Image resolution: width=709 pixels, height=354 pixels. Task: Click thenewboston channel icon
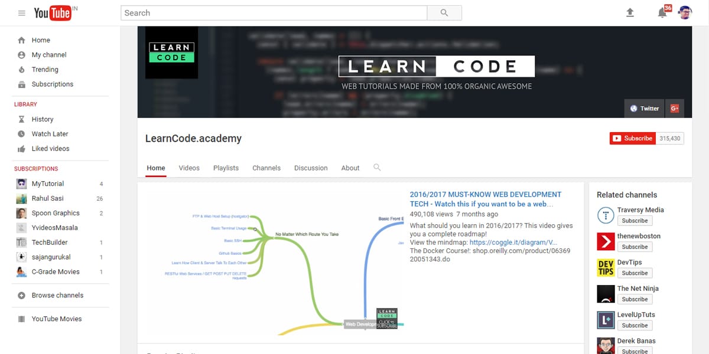tap(606, 241)
